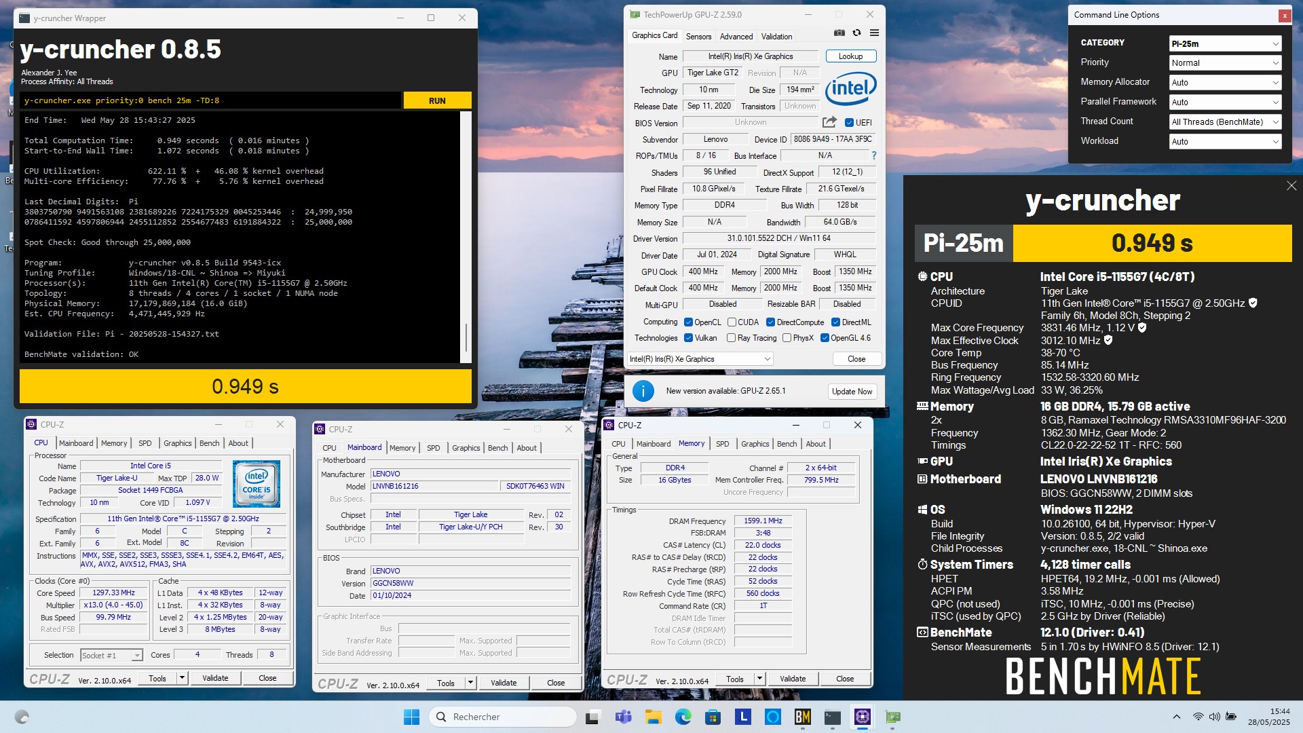This screenshot has height=733, width=1303.
Task: Switch to the Sensors tab in GPU-Z
Action: click(698, 37)
